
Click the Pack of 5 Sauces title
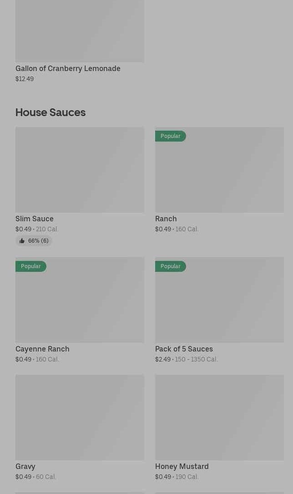(x=184, y=349)
